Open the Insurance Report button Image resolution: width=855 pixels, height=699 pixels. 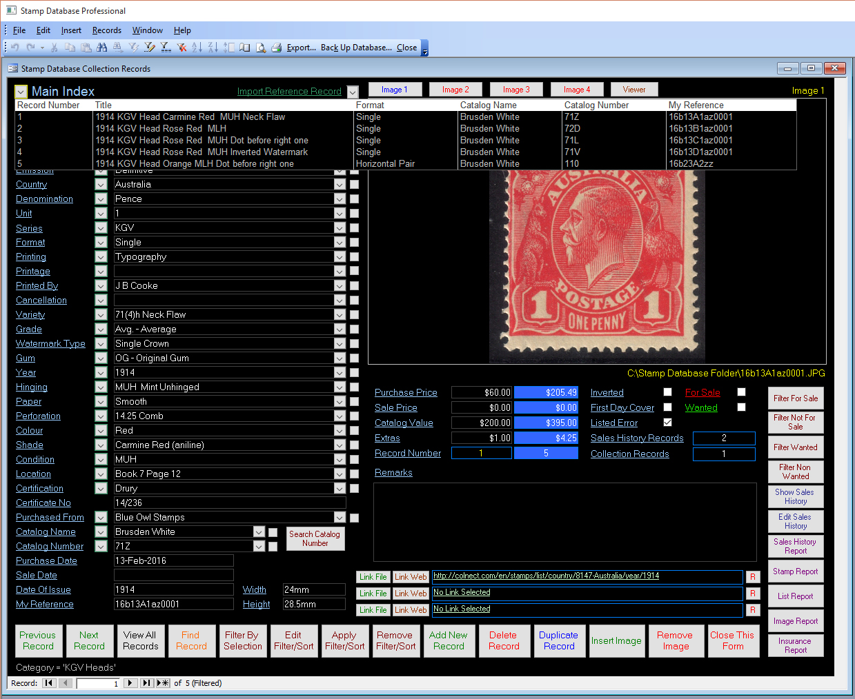(x=796, y=645)
